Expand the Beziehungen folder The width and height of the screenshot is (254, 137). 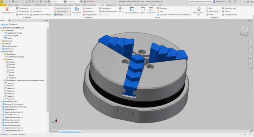pos(1,41)
